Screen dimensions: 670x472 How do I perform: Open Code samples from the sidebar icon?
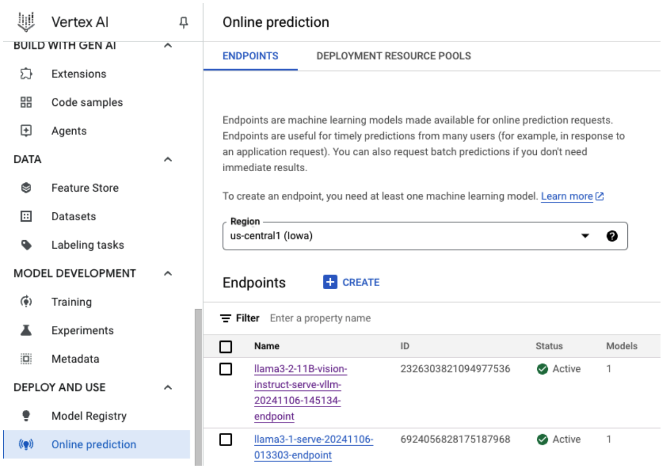tap(26, 102)
